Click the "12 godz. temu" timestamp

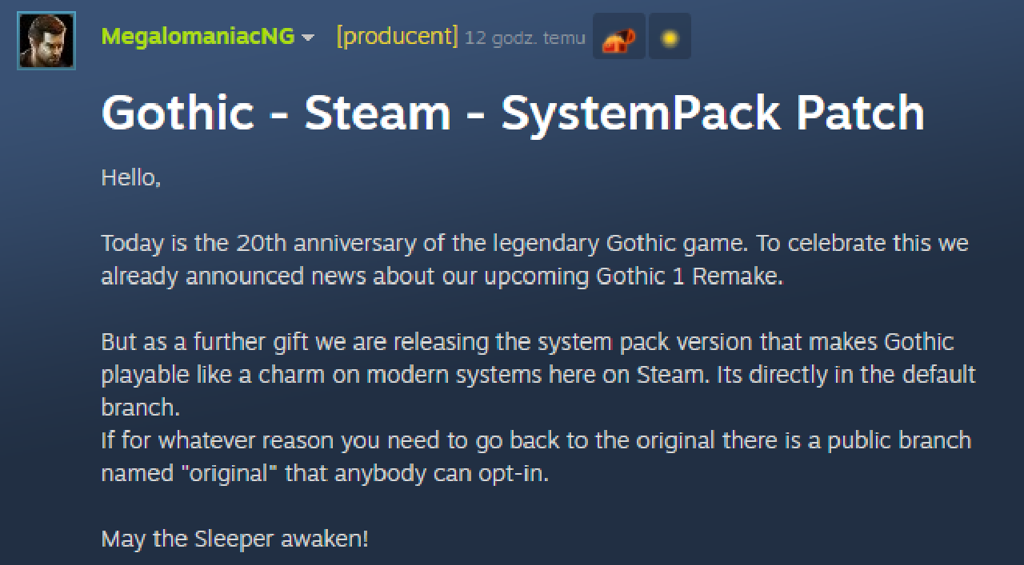[525, 38]
